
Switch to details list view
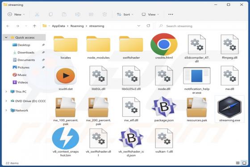(237, 163)
